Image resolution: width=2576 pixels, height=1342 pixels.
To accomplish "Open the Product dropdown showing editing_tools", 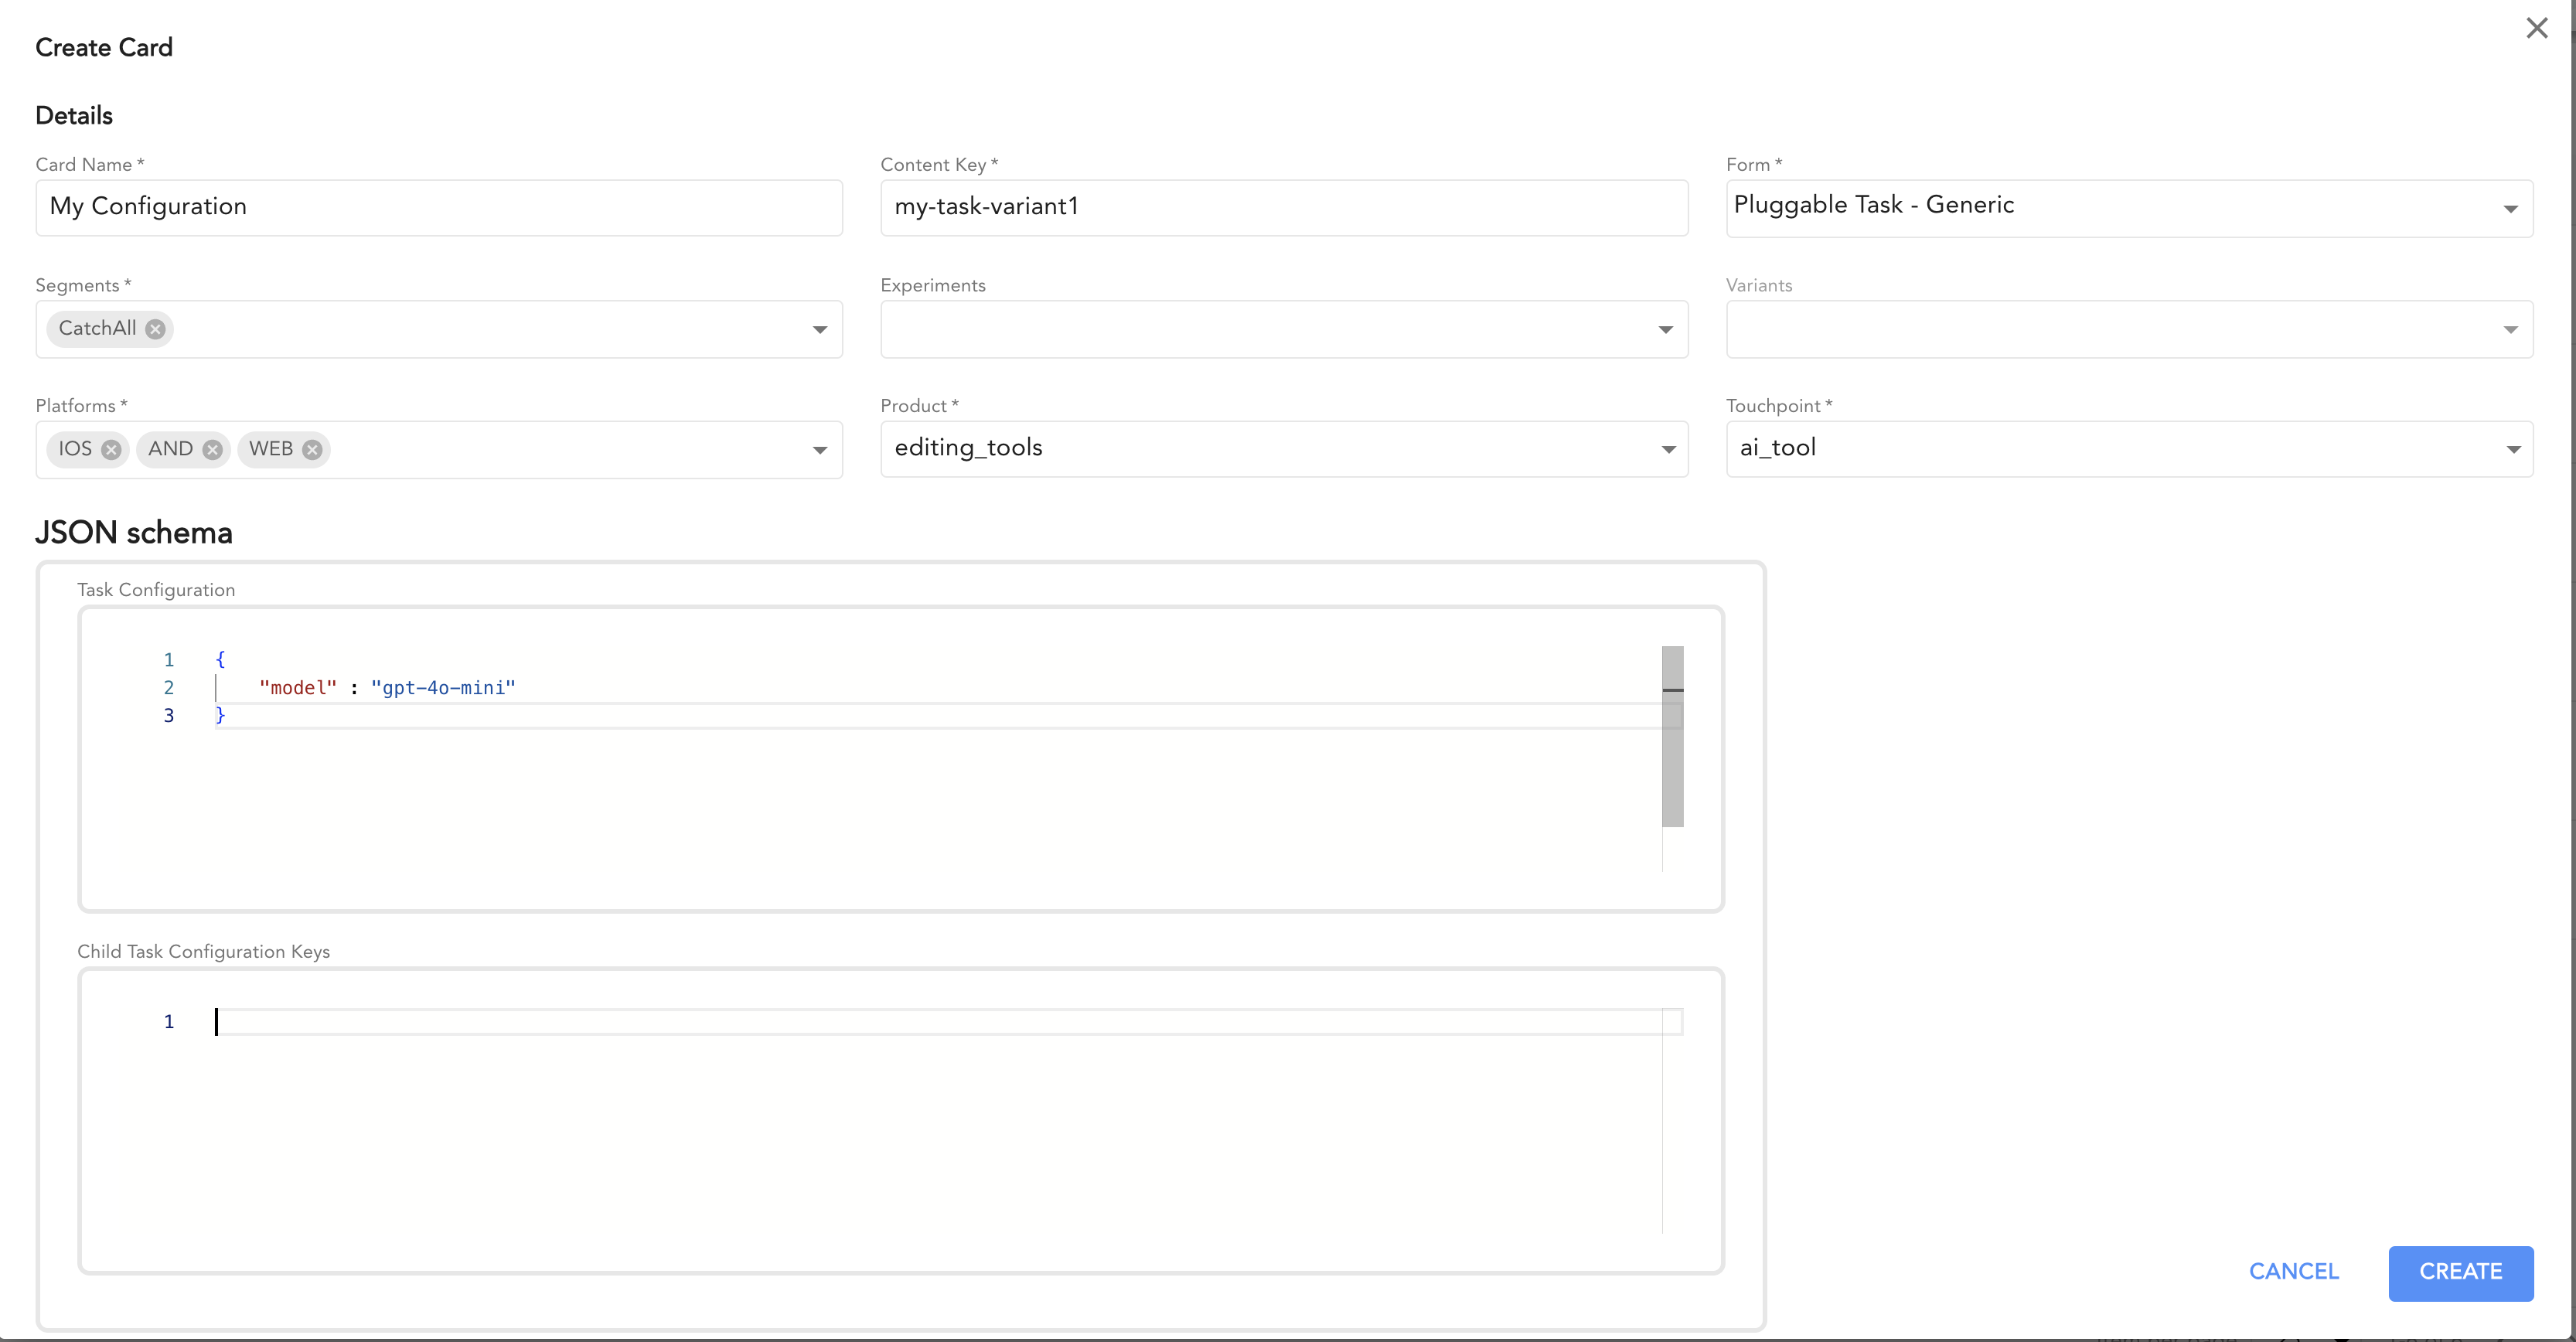I will [x=1667, y=450].
